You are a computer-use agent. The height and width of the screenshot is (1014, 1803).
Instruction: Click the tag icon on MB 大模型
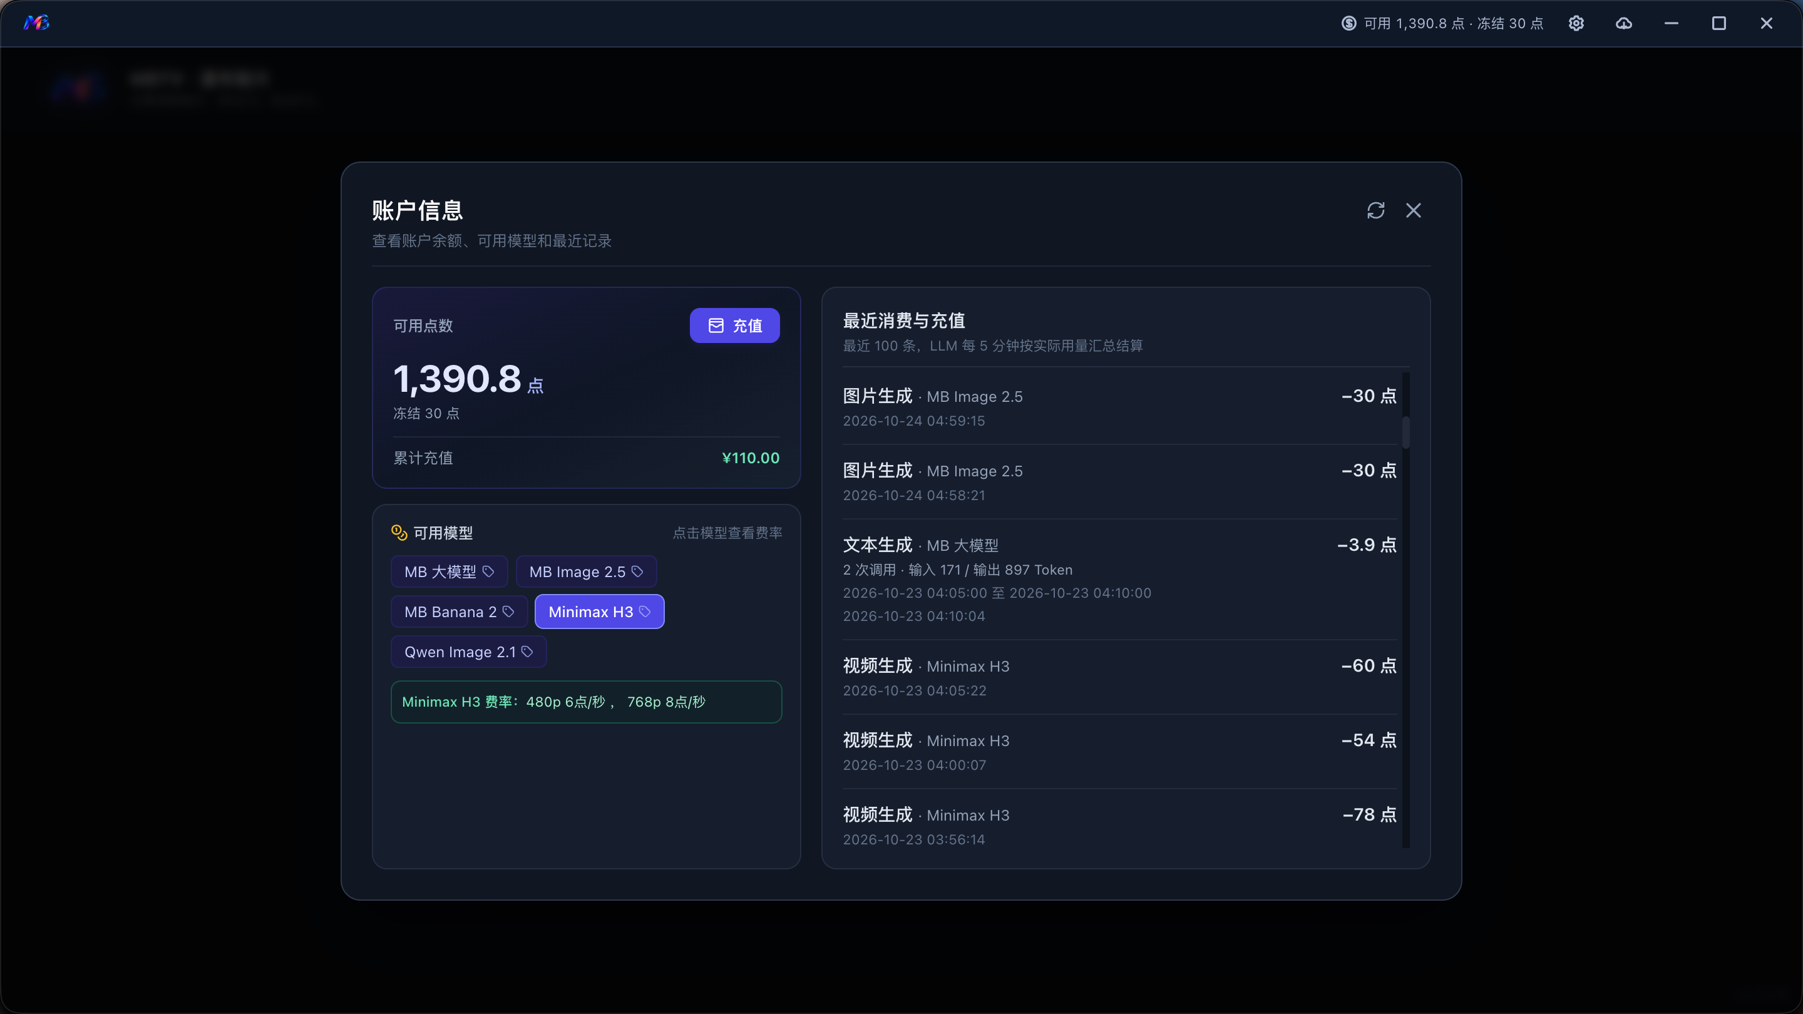pos(488,571)
